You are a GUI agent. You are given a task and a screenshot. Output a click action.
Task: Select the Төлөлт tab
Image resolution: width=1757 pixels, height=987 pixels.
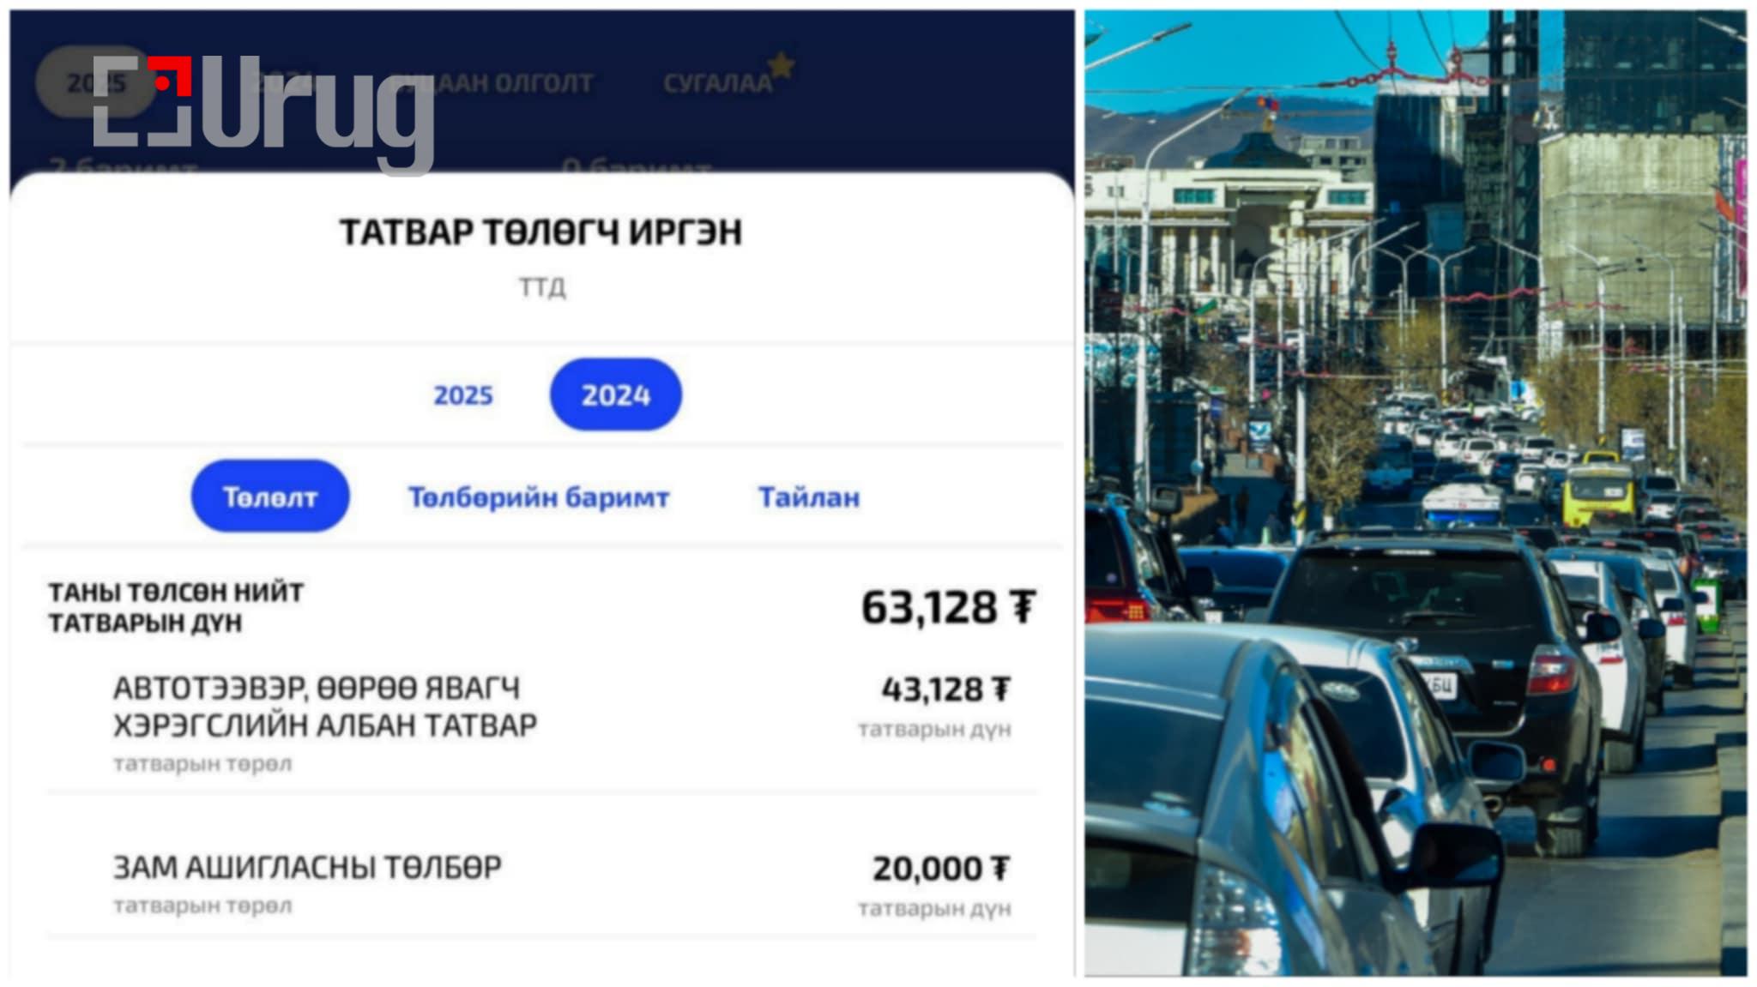270,497
